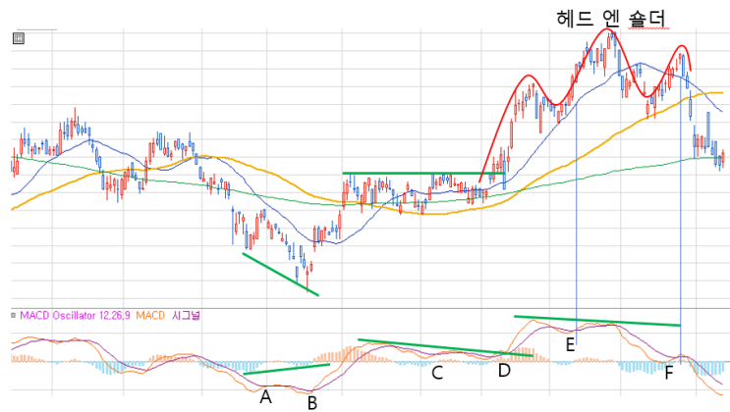The height and width of the screenshot is (412, 730).
Task: Click the small square icon before MACD Oscillator
Action: [13, 315]
